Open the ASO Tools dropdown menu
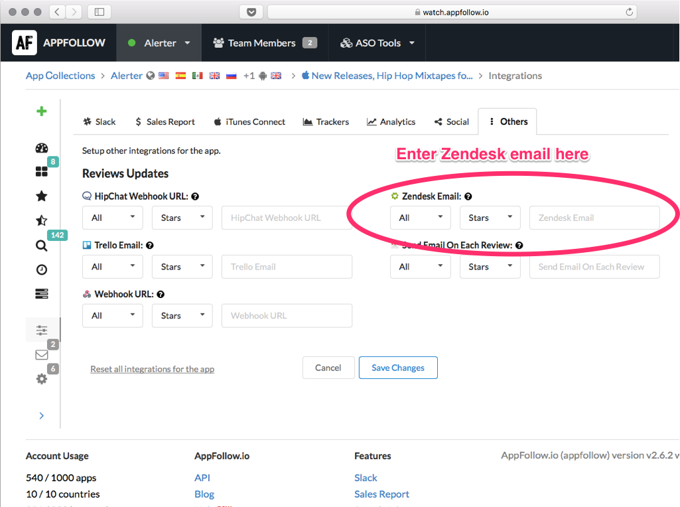Screen dimensions: 680x507 point(377,43)
